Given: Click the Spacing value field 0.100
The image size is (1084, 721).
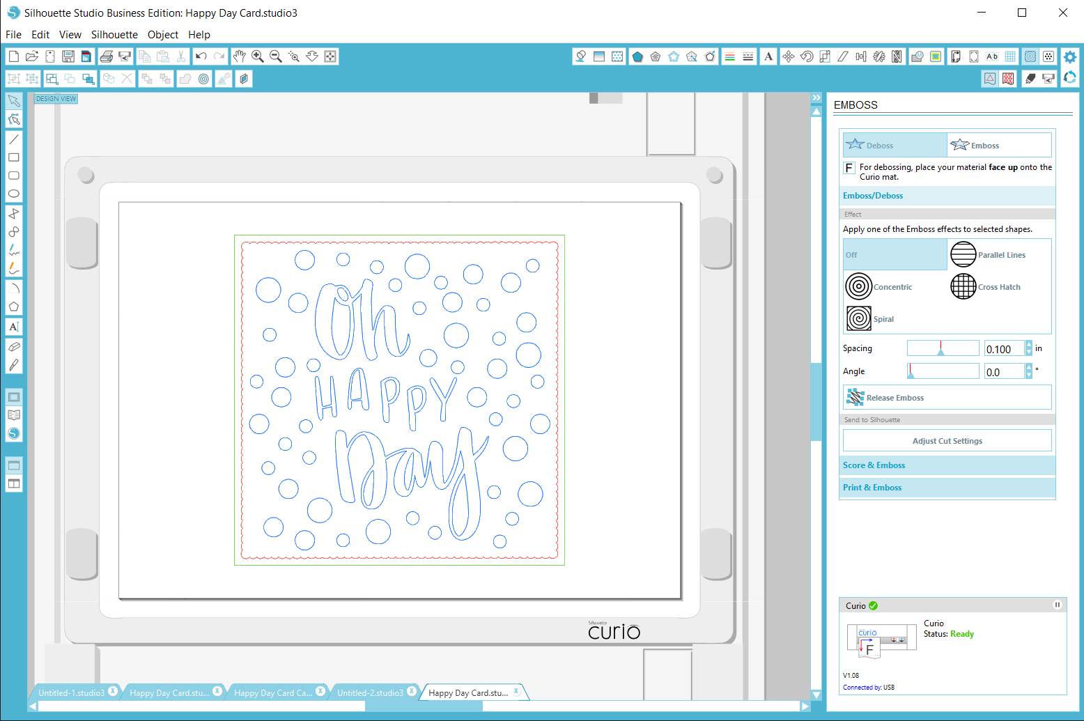Looking at the screenshot, I should point(1003,349).
